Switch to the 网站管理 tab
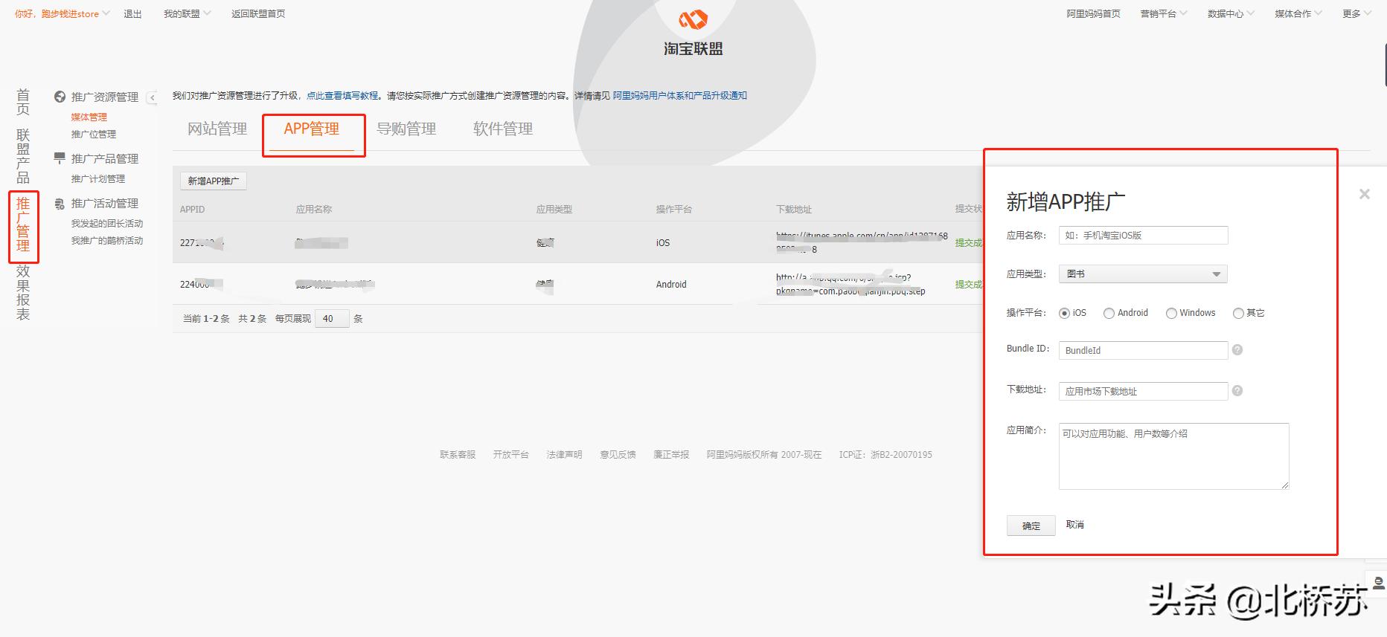1387x637 pixels. [217, 129]
